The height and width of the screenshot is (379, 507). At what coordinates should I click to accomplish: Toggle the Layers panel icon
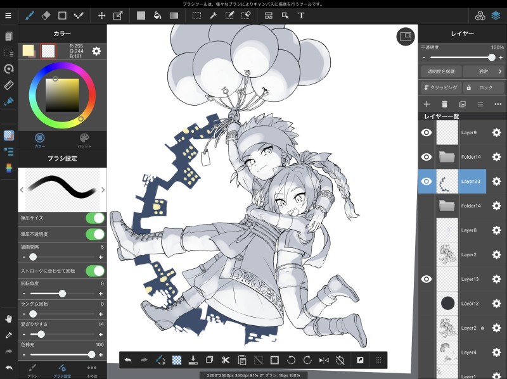pyautogui.click(x=496, y=15)
